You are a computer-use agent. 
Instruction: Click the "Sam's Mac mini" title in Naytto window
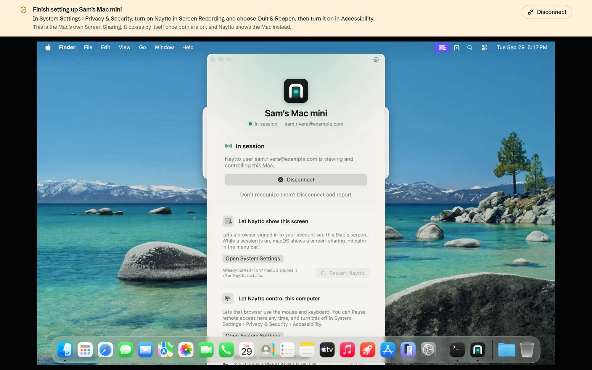coord(296,113)
